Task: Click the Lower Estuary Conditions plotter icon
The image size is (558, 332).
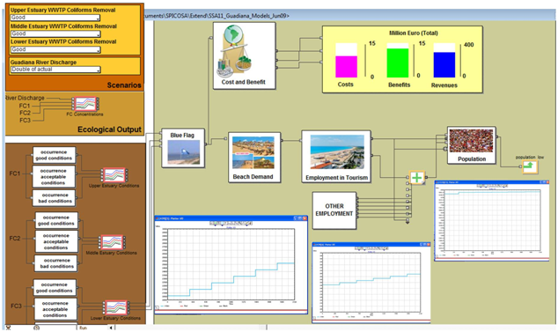Action: pos(116,307)
